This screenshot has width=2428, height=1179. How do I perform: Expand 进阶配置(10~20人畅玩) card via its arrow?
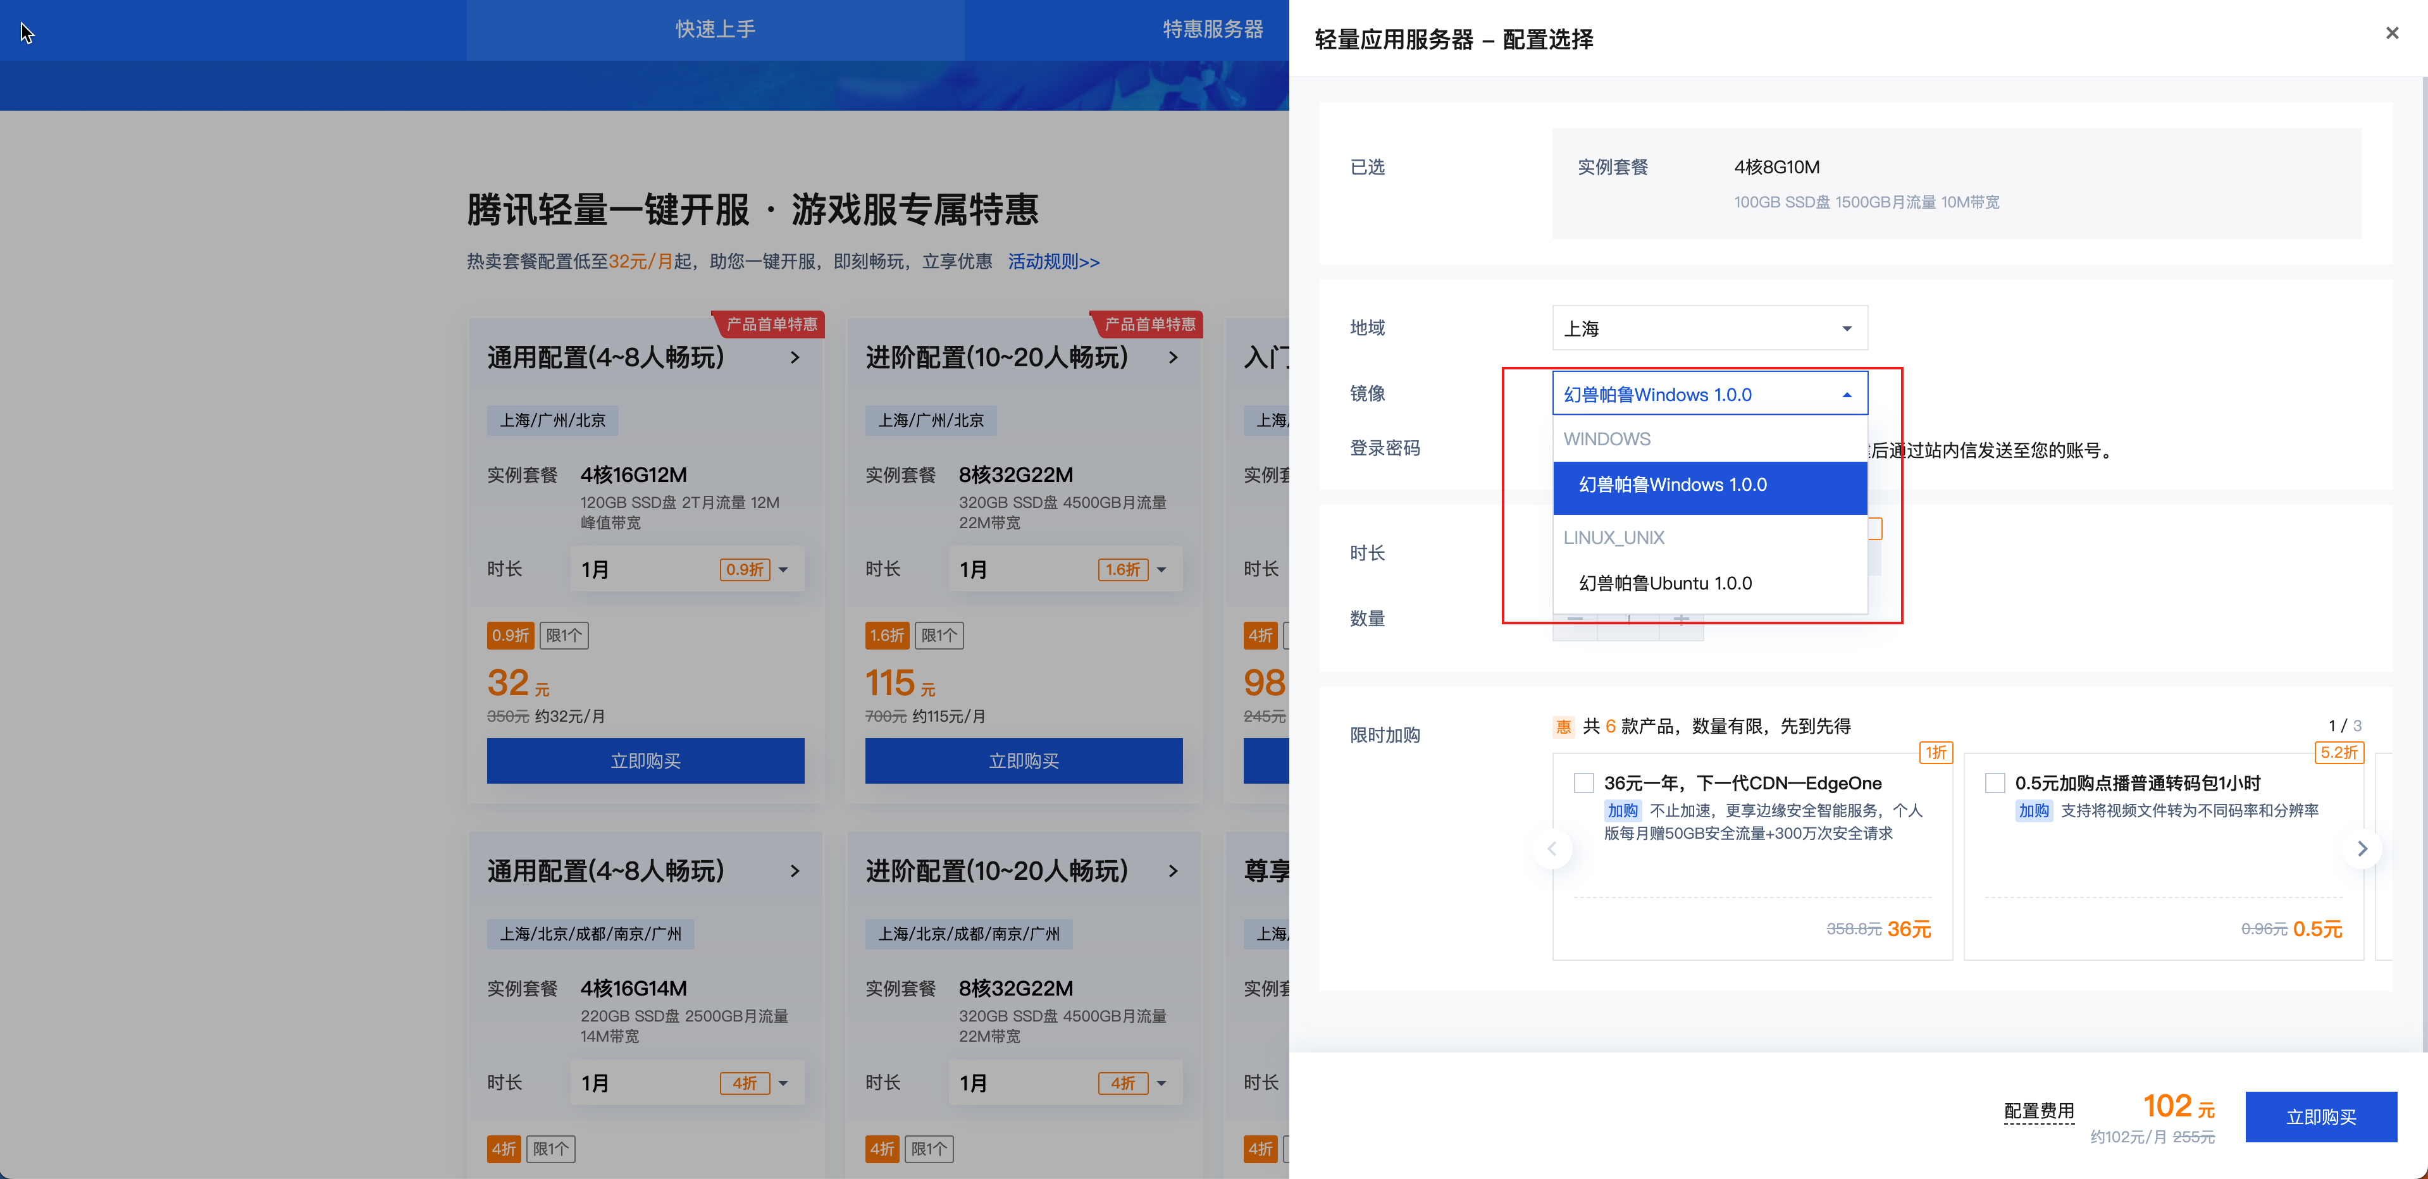click(x=1174, y=358)
